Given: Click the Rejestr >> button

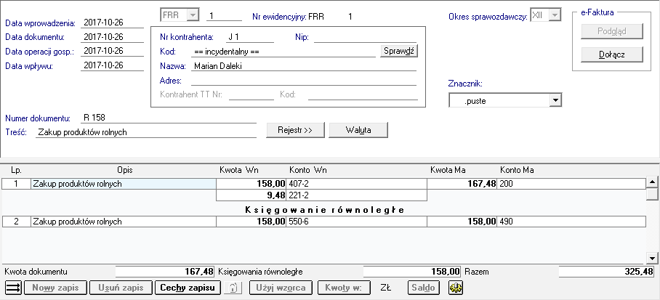Looking at the screenshot, I should 295,130.
